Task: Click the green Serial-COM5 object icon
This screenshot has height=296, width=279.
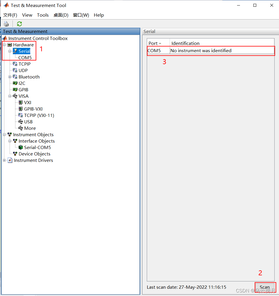Action: tap(21, 147)
